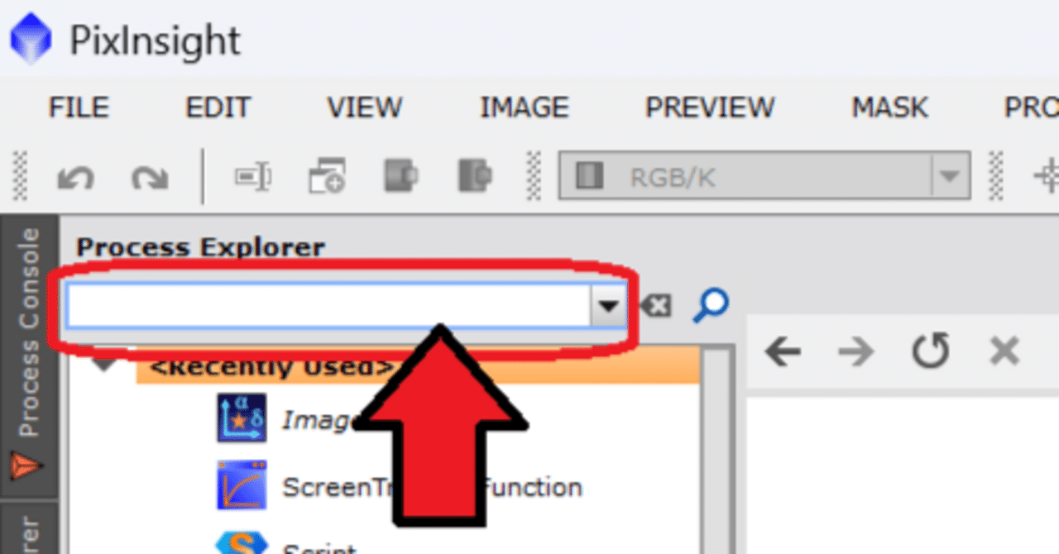Click the reload arrow button
The height and width of the screenshot is (554, 1059).
coord(930,351)
